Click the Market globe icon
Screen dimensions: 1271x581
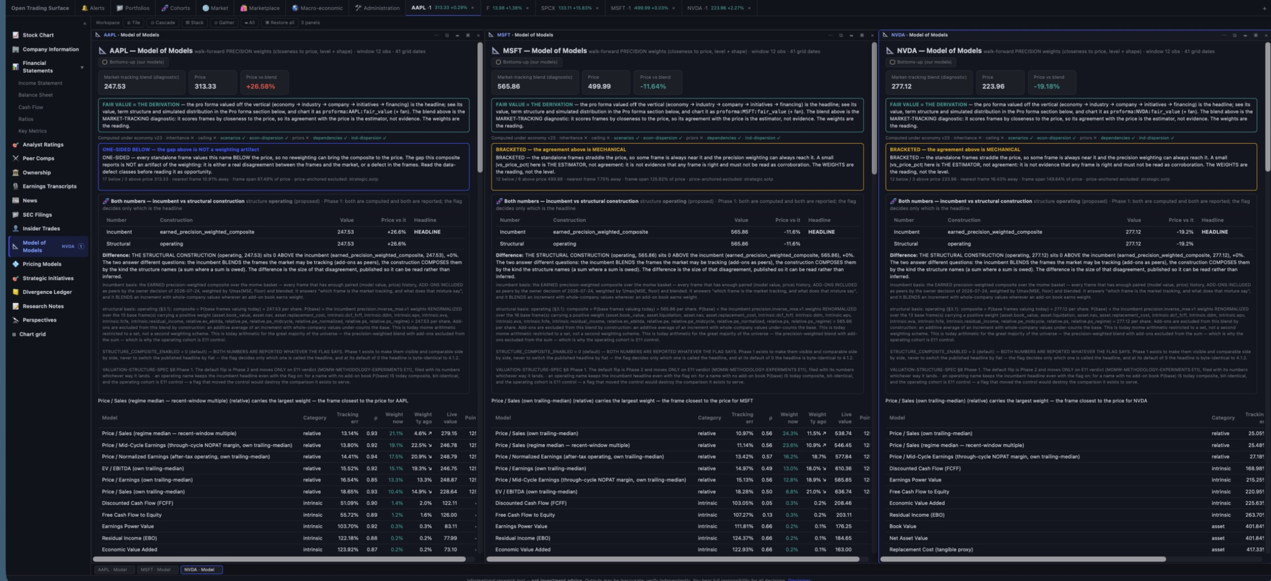tap(205, 8)
